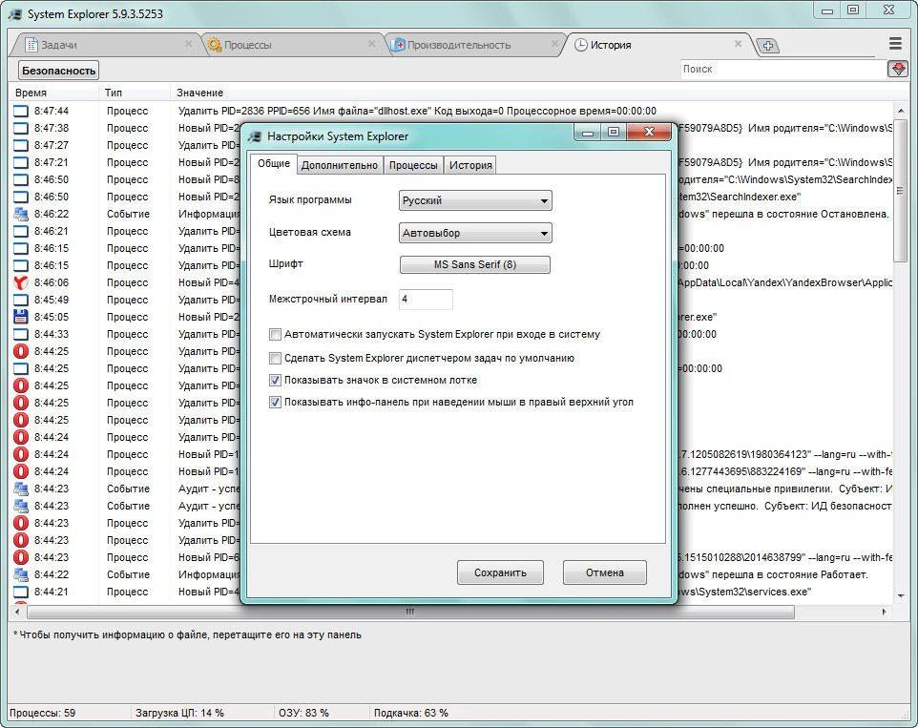
Task: Click the floppy disk icon at 8:45:05
Action: [x=20, y=317]
